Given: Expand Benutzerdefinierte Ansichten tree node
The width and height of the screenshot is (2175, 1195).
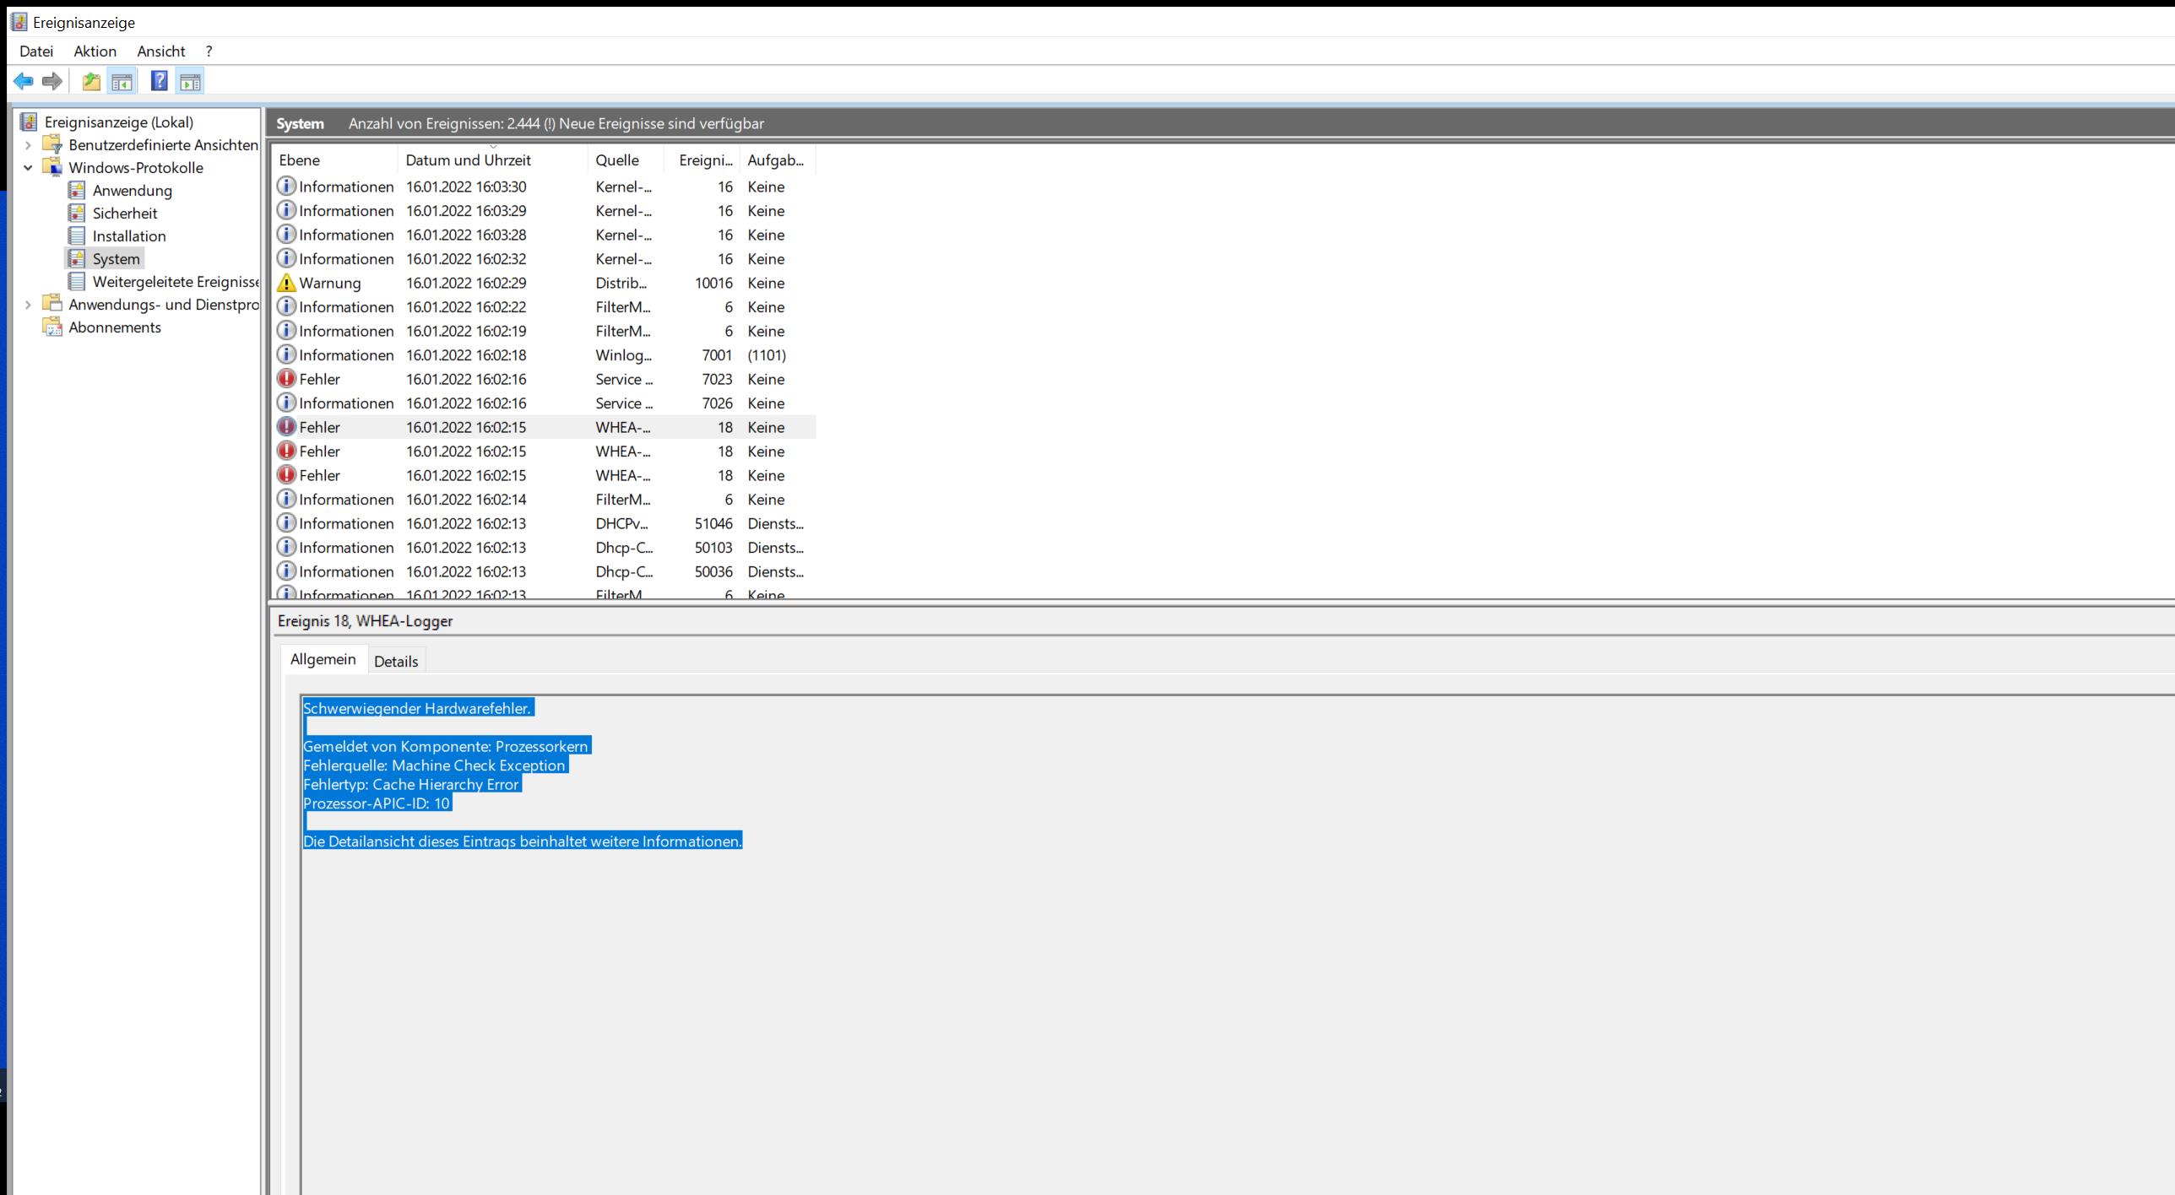Looking at the screenshot, I should 28,145.
